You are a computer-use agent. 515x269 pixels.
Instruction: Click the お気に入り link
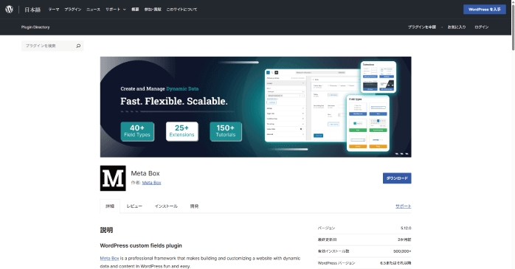(457, 27)
